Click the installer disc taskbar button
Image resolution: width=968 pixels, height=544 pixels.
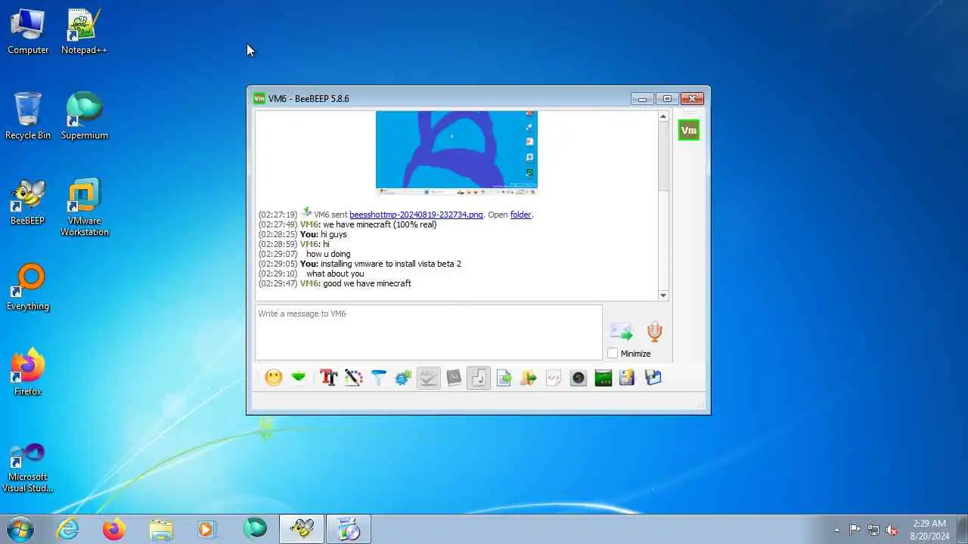pyautogui.click(x=349, y=529)
